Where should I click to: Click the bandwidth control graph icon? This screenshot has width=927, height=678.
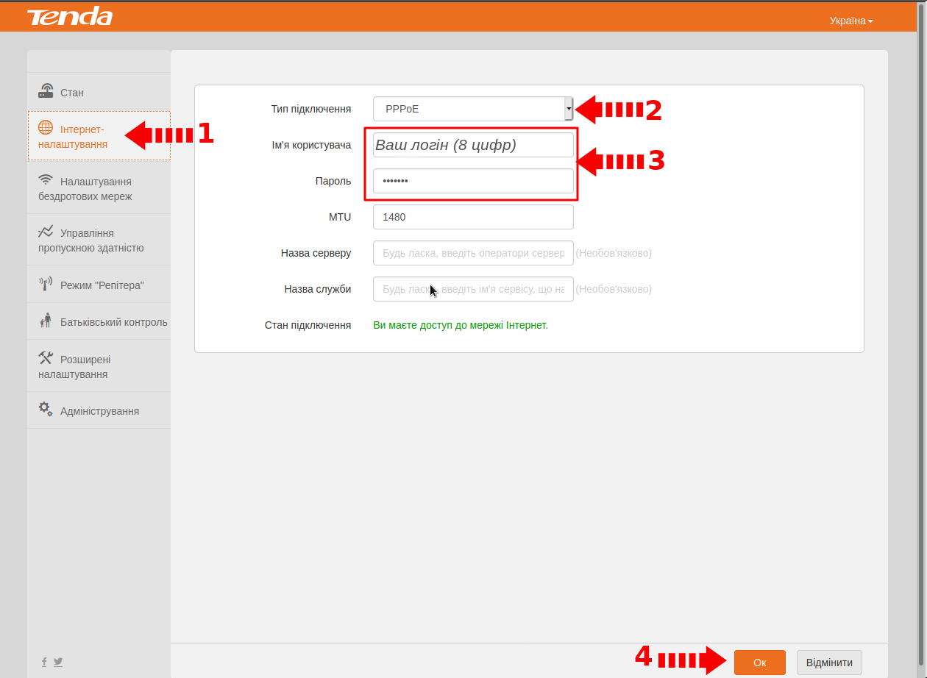tap(46, 232)
